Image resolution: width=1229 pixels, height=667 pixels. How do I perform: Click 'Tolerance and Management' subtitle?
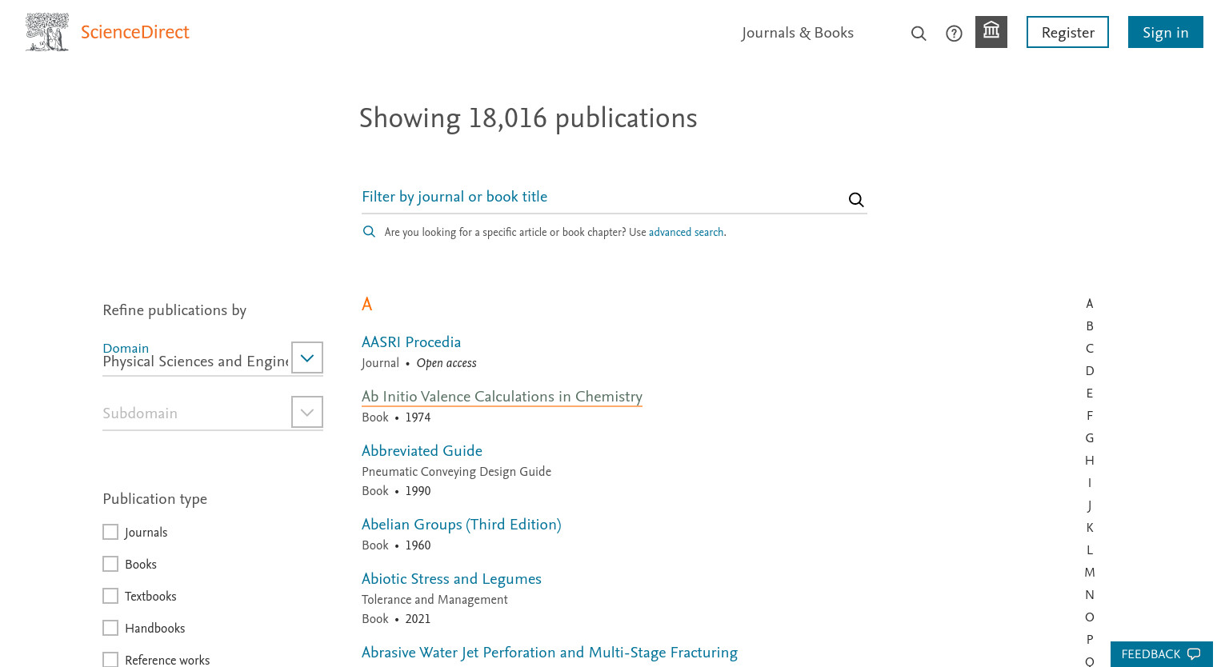pyautogui.click(x=434, y=600)
